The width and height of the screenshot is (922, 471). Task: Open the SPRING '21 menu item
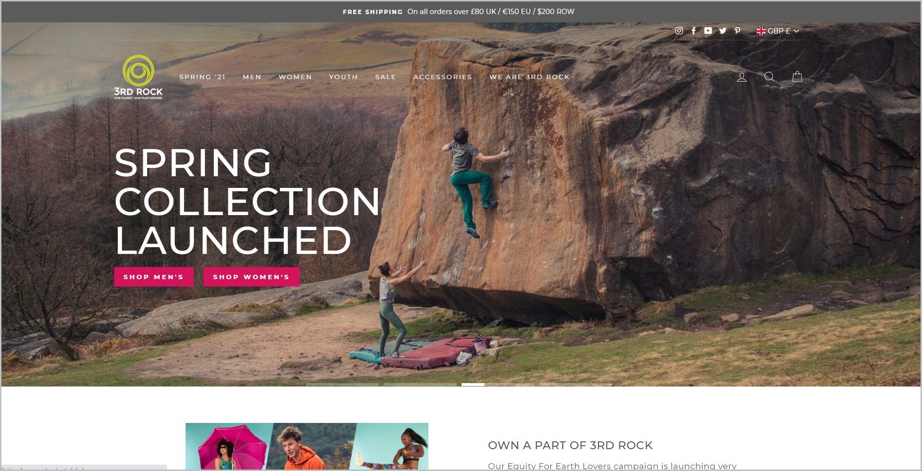point(203,77)
